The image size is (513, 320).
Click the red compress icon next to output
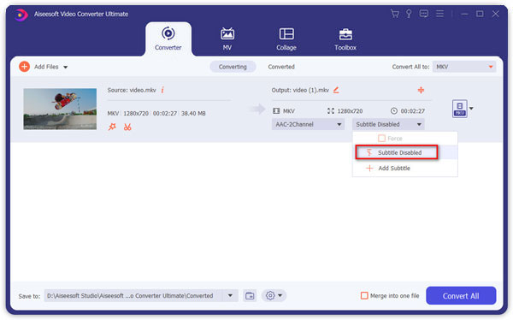(x=421, y=90)
